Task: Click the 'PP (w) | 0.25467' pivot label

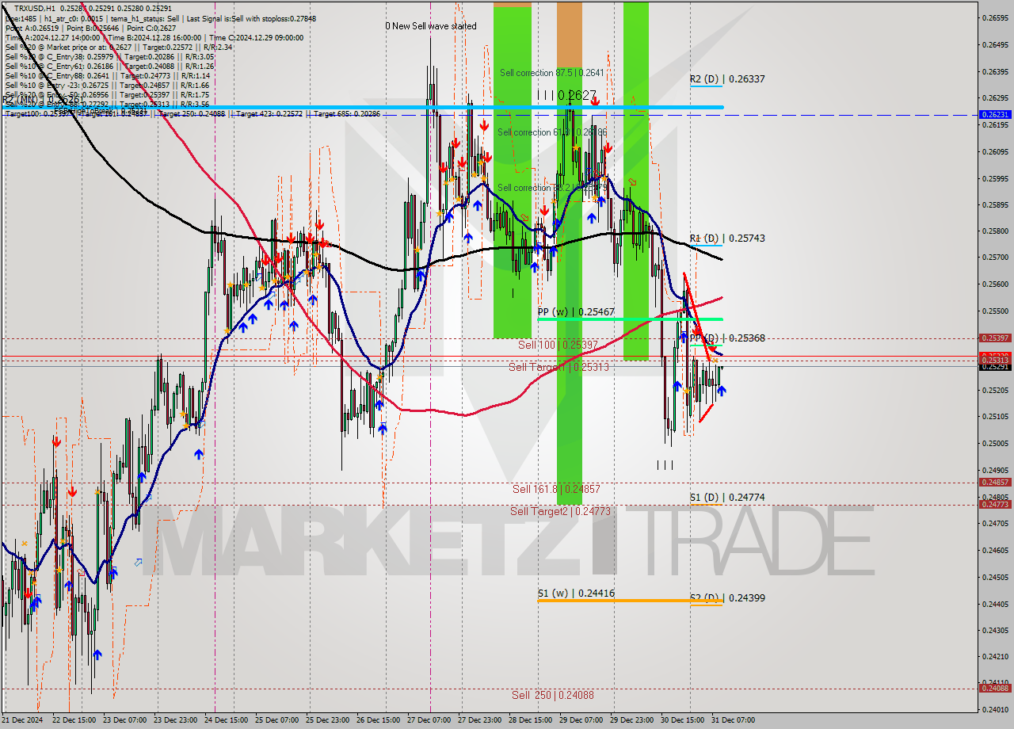Action: (x=576, y=312)
